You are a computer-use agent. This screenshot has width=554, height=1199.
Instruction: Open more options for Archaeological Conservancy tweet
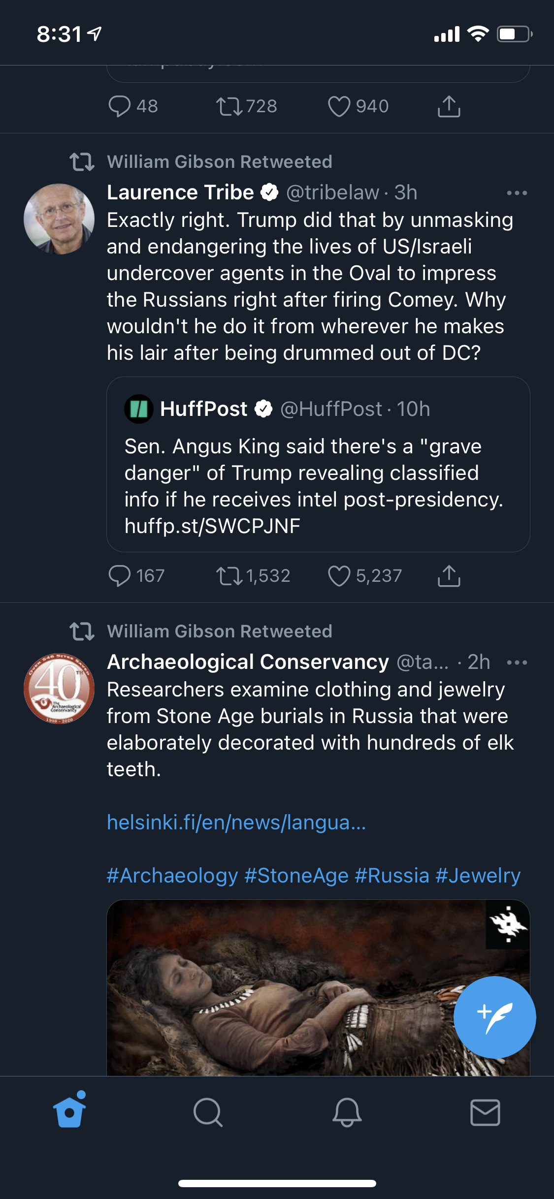point(517,663)
